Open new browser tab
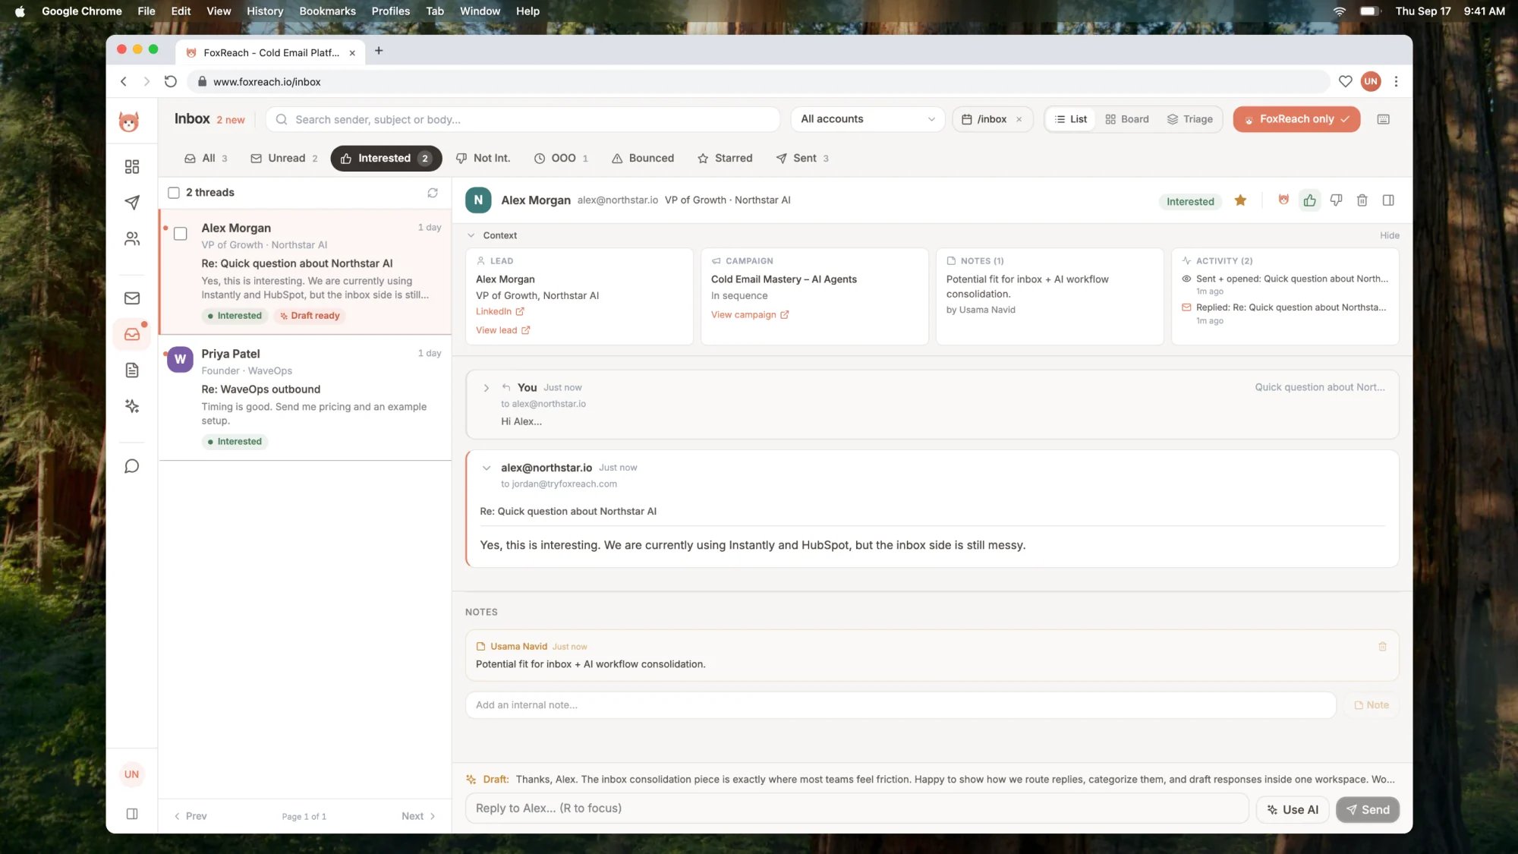 pos(379,51)
